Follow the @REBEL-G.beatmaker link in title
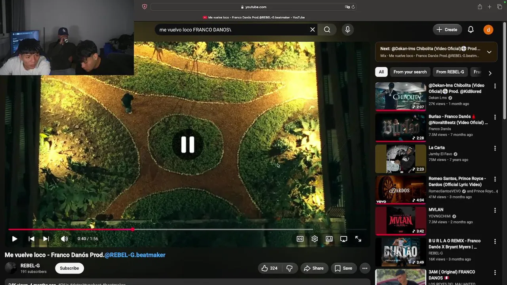507x285 pixels. coord(135,255)
